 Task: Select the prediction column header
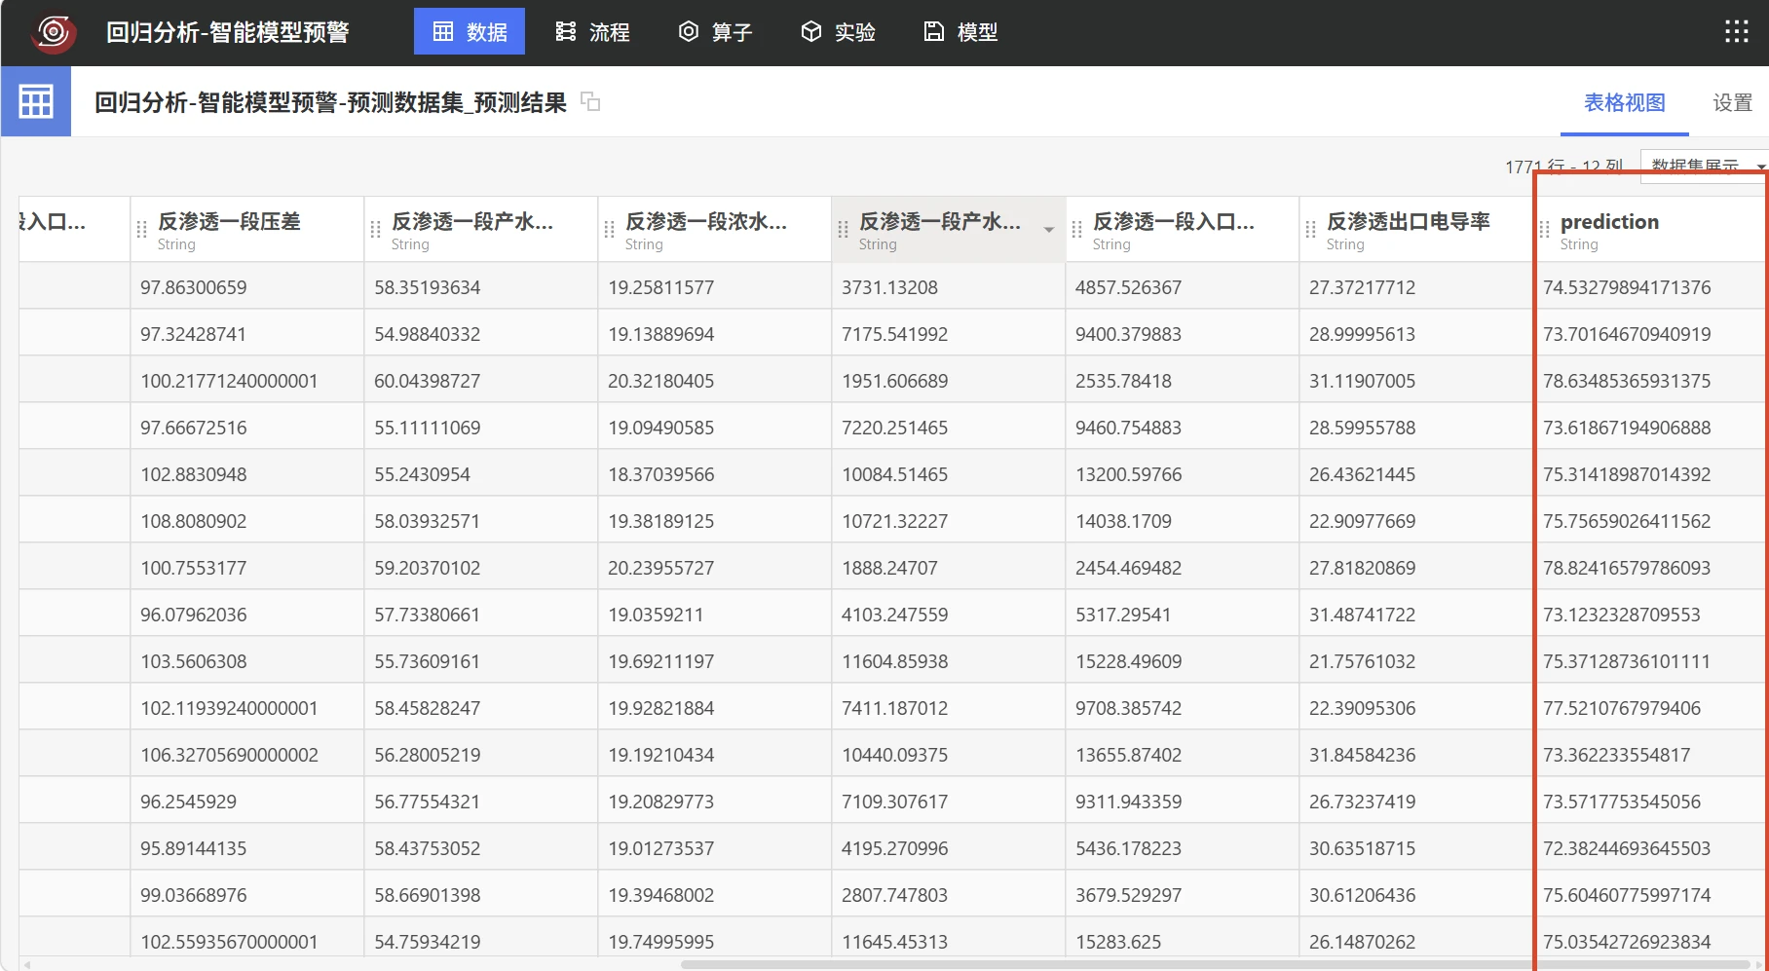[x=1651, y=230]
